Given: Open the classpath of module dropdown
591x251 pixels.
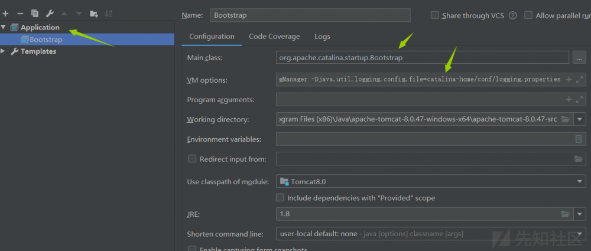Looking at the screenshot, I should (579, 181).
